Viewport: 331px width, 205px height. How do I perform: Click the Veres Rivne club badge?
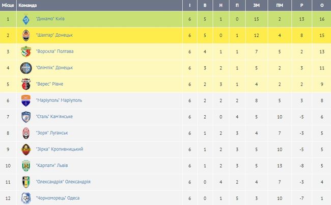click(26, 84)
